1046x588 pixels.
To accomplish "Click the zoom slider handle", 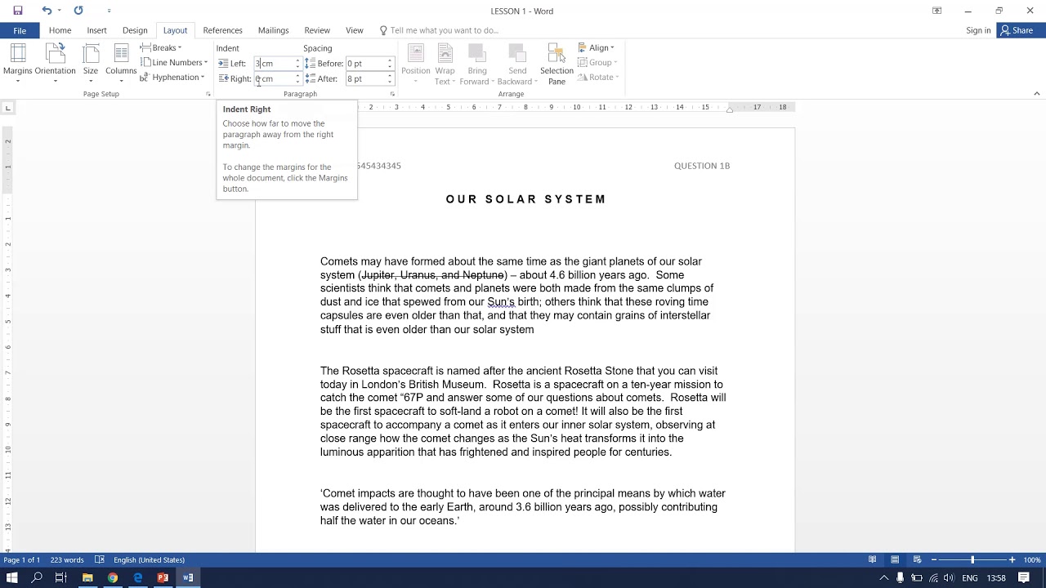I will pyautogui.click(x=972, y=560).
